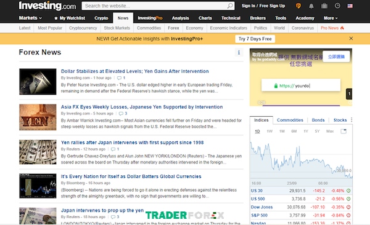Expand the More dropdown menu
The width and height of the screenshot is (370, 225).
point(331,18)
